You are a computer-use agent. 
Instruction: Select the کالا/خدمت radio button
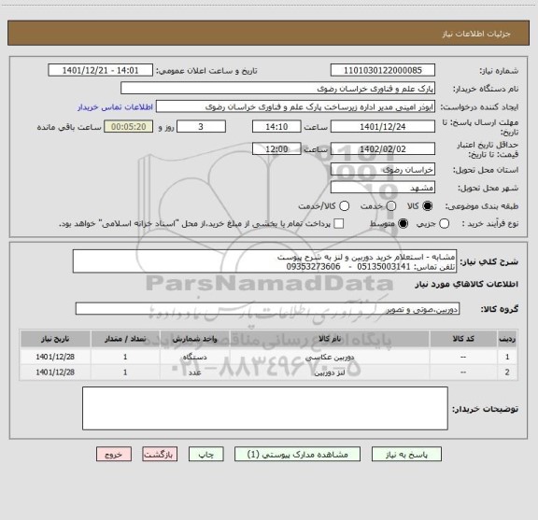tap(344, 206)
